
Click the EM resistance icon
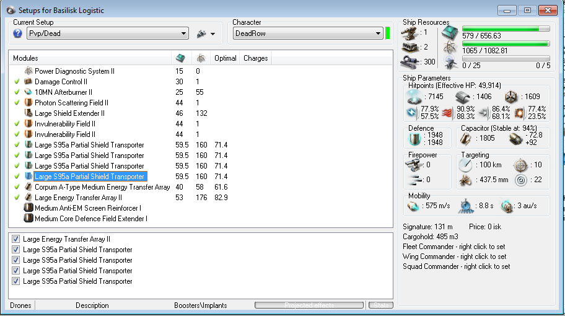click(x=411, y=113)
